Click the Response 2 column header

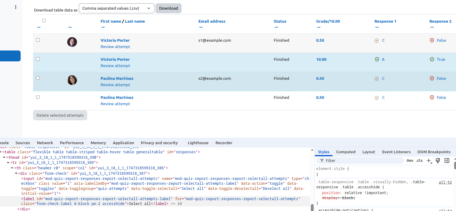441,21
